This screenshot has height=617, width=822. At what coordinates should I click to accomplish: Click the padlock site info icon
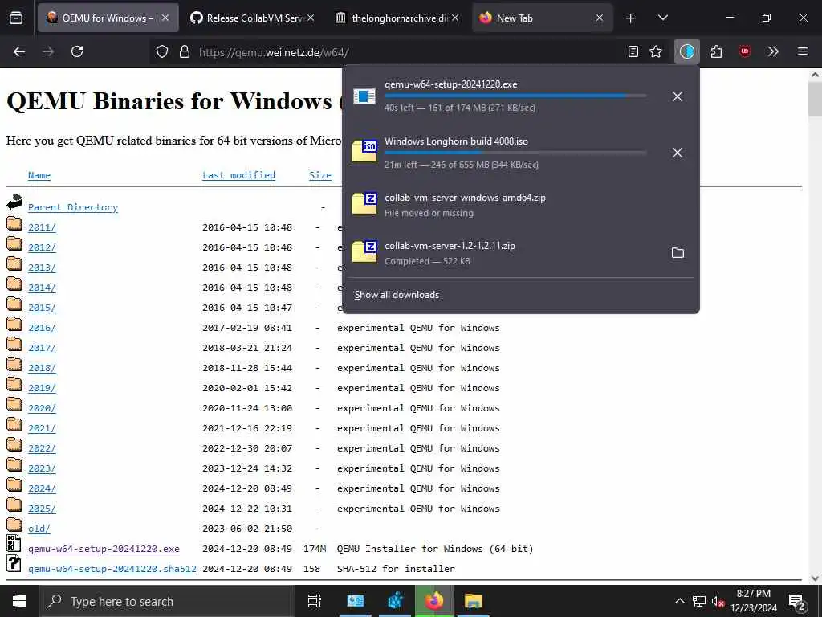184,51
